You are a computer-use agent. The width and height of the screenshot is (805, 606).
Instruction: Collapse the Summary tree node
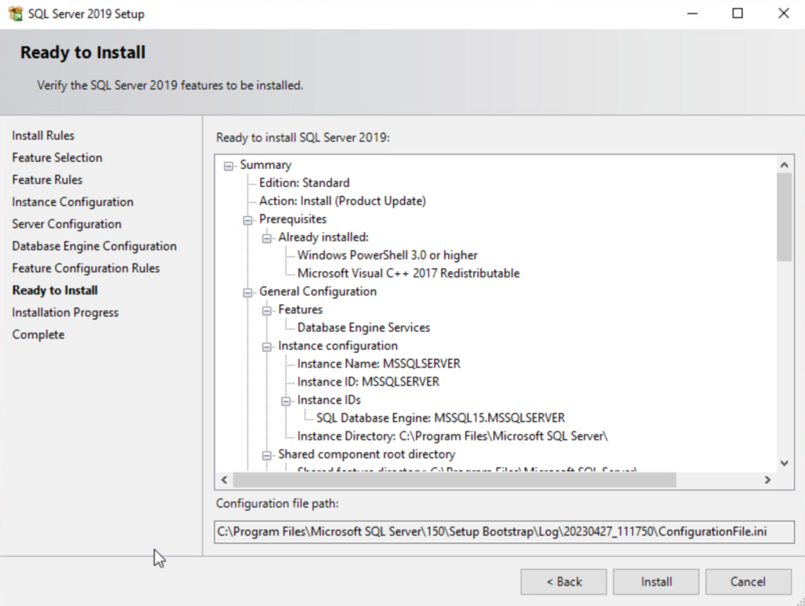coord(229,165)
